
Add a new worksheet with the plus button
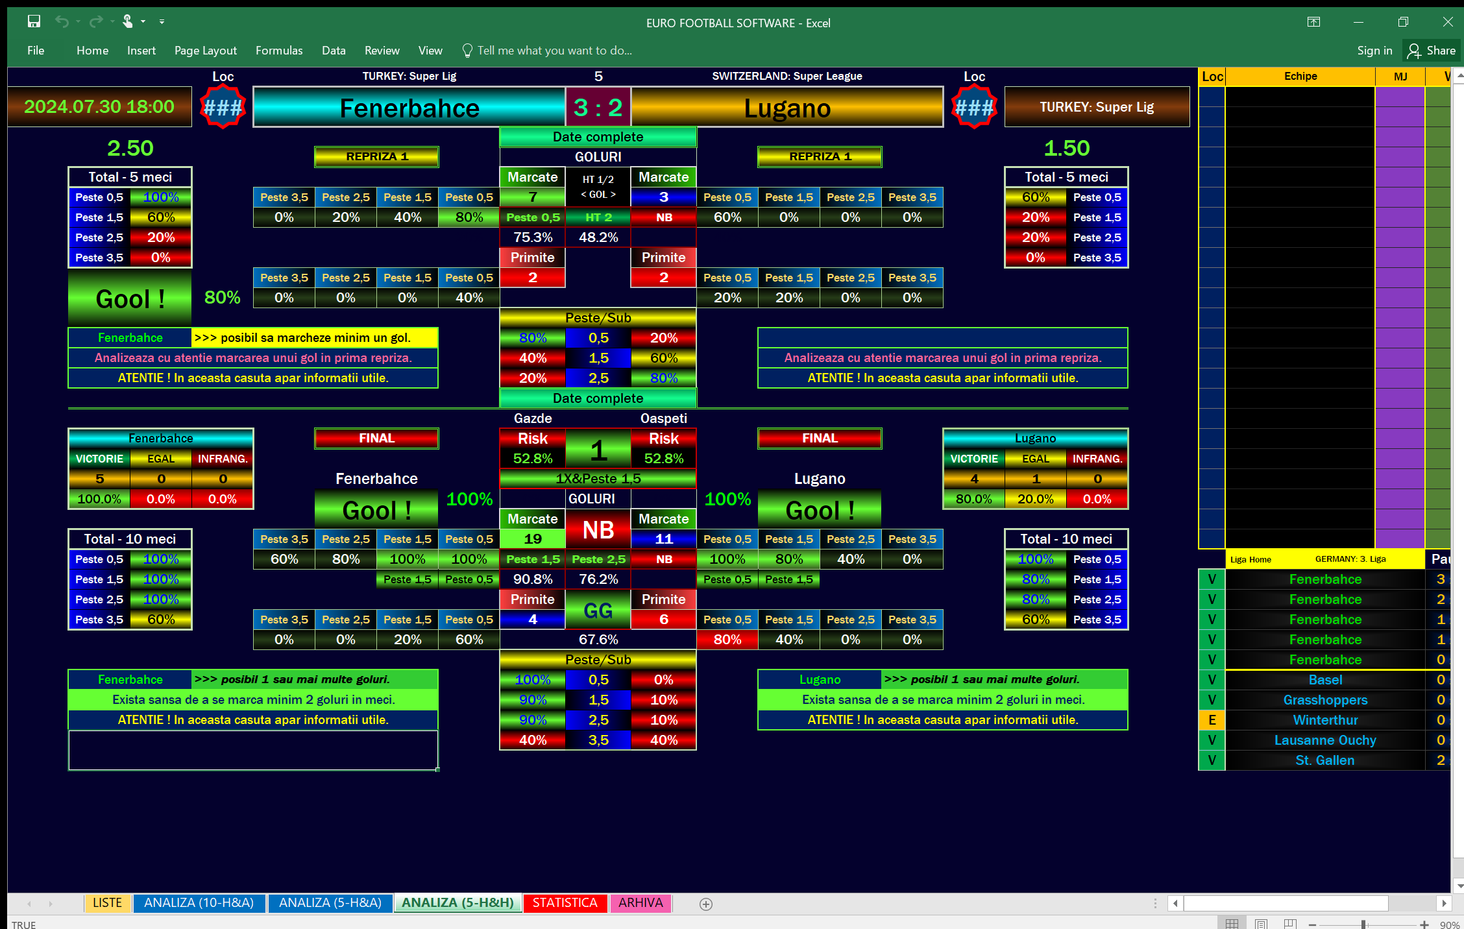tap(705, 904)
